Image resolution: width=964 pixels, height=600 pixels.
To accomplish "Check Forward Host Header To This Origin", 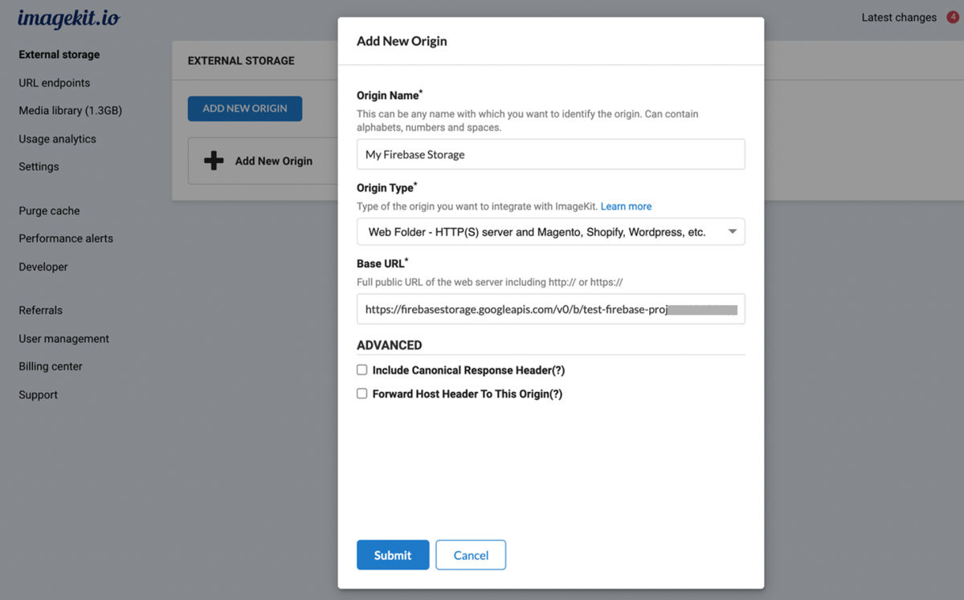I will coord(362,394).
